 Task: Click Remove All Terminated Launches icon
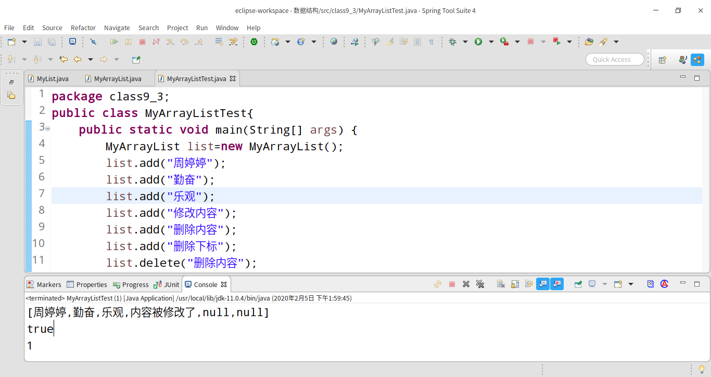click(x=480, y=284)
